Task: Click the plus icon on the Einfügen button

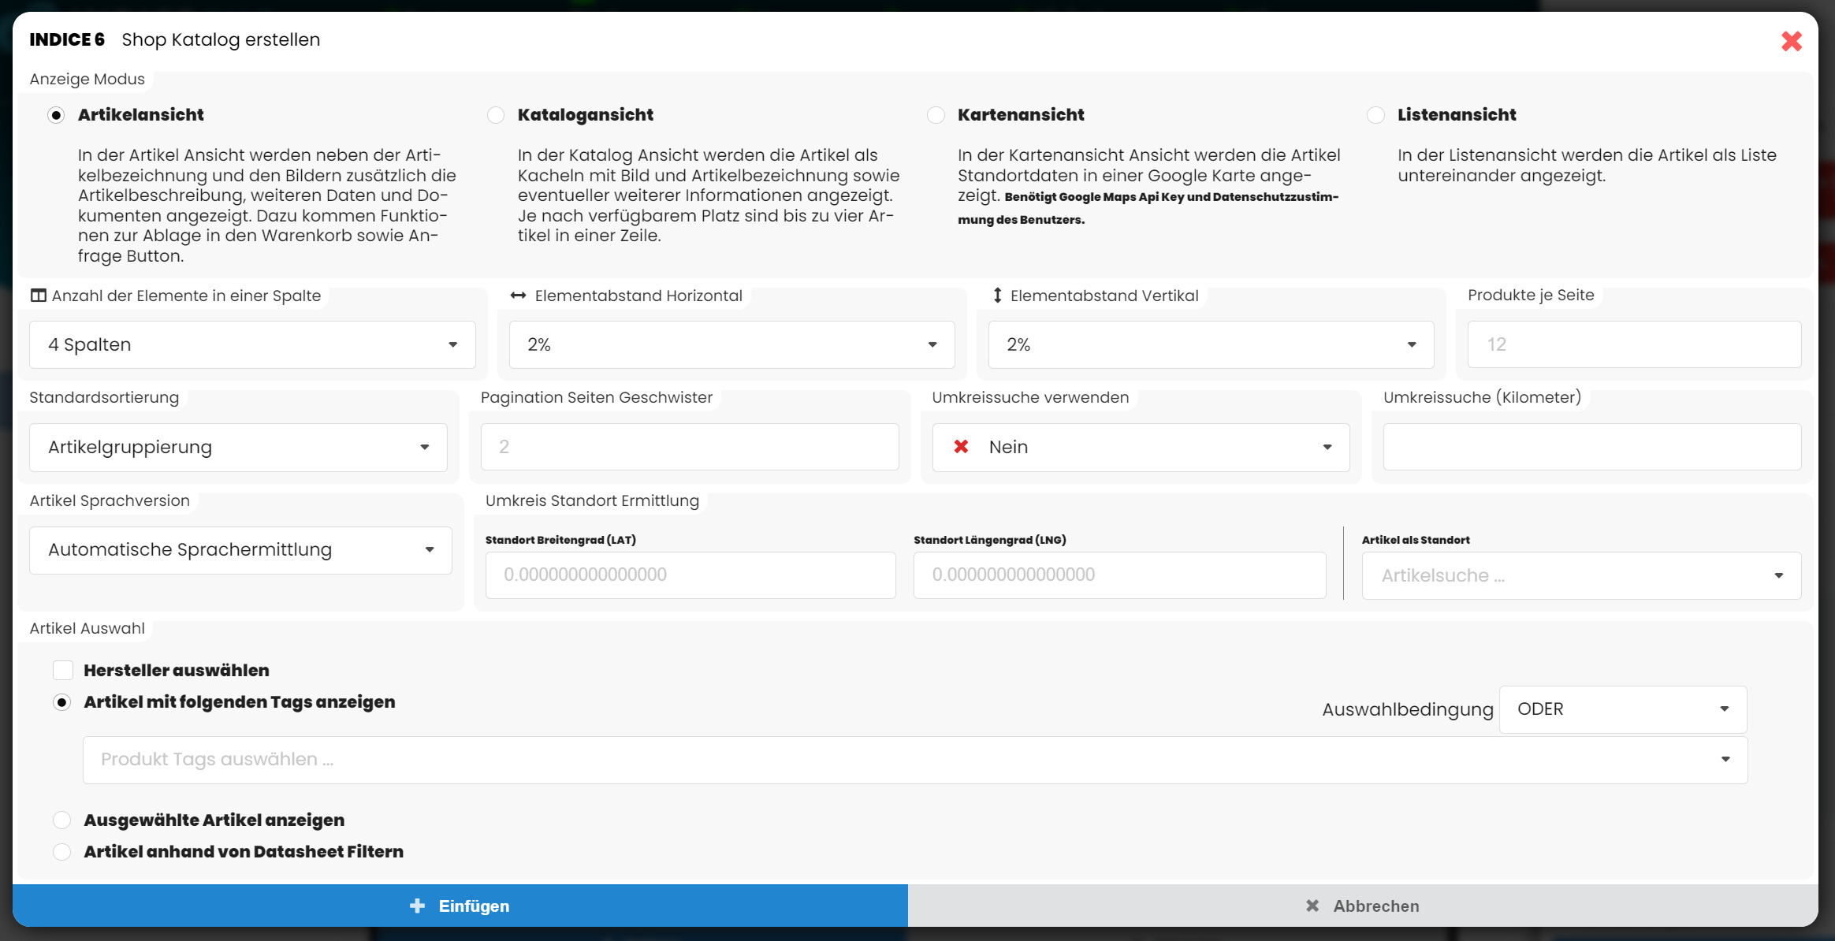Action: click(418, 906)
